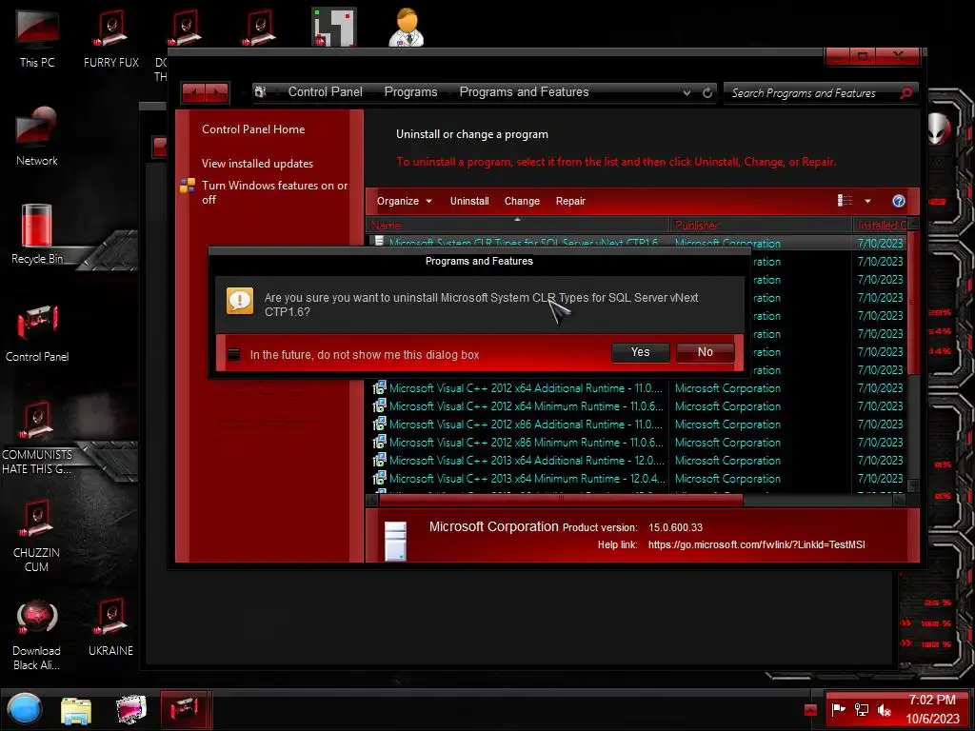Click the Search Programs and Features field
The height and width of the screenshot is (731, 975).
811,92
